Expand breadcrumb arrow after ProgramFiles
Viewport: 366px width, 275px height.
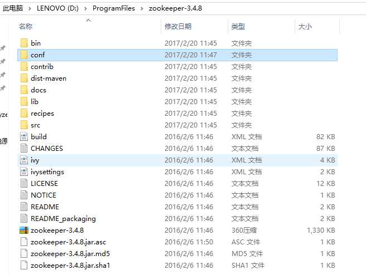(x=142, y=8)
